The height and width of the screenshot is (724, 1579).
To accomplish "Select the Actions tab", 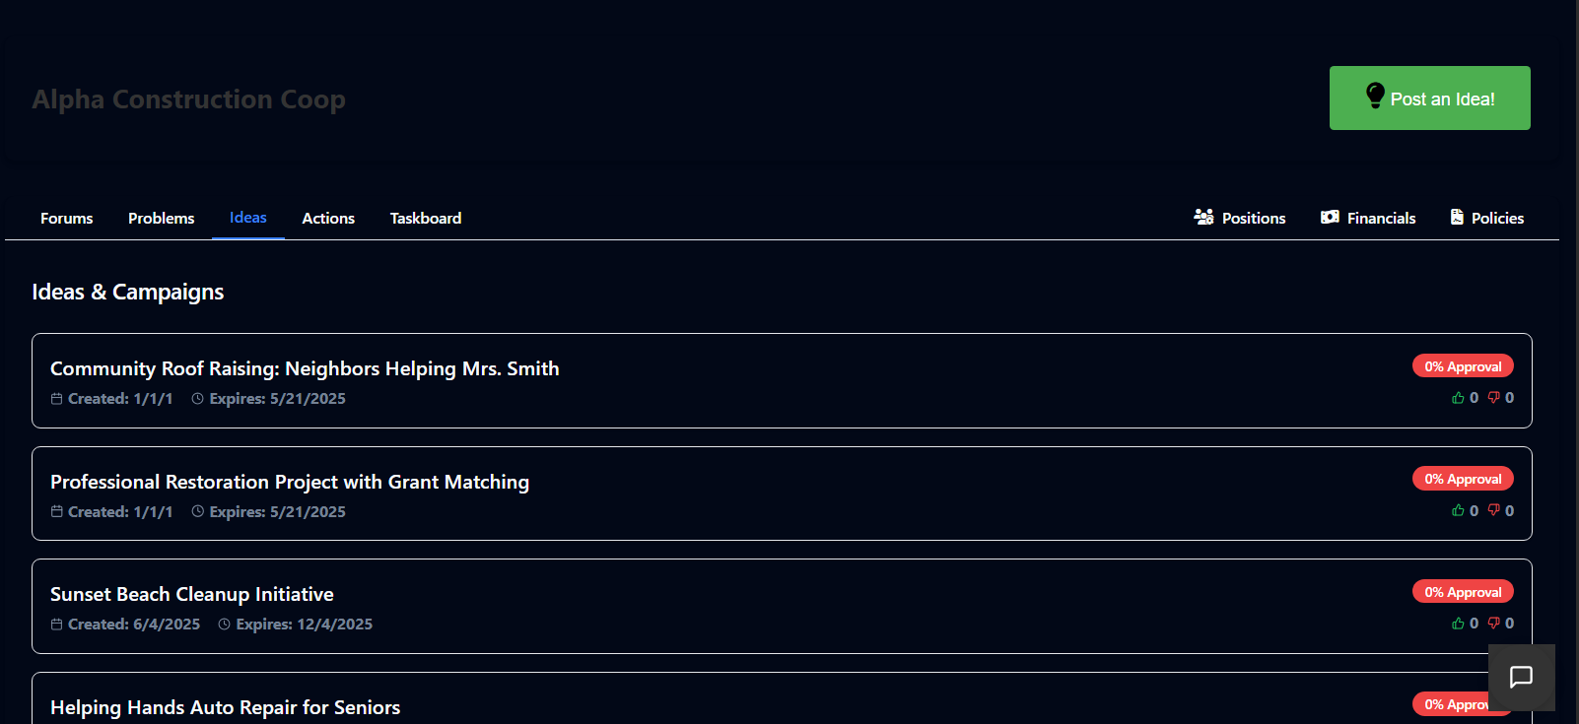I will [328, 218].
